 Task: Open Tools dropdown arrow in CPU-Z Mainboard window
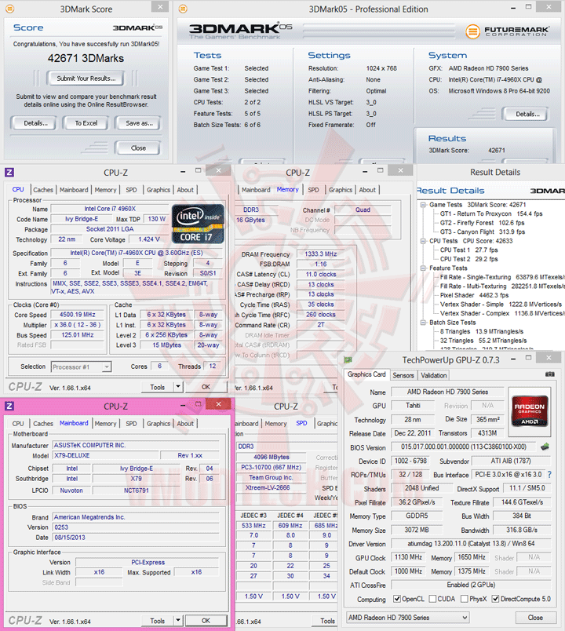178,620
